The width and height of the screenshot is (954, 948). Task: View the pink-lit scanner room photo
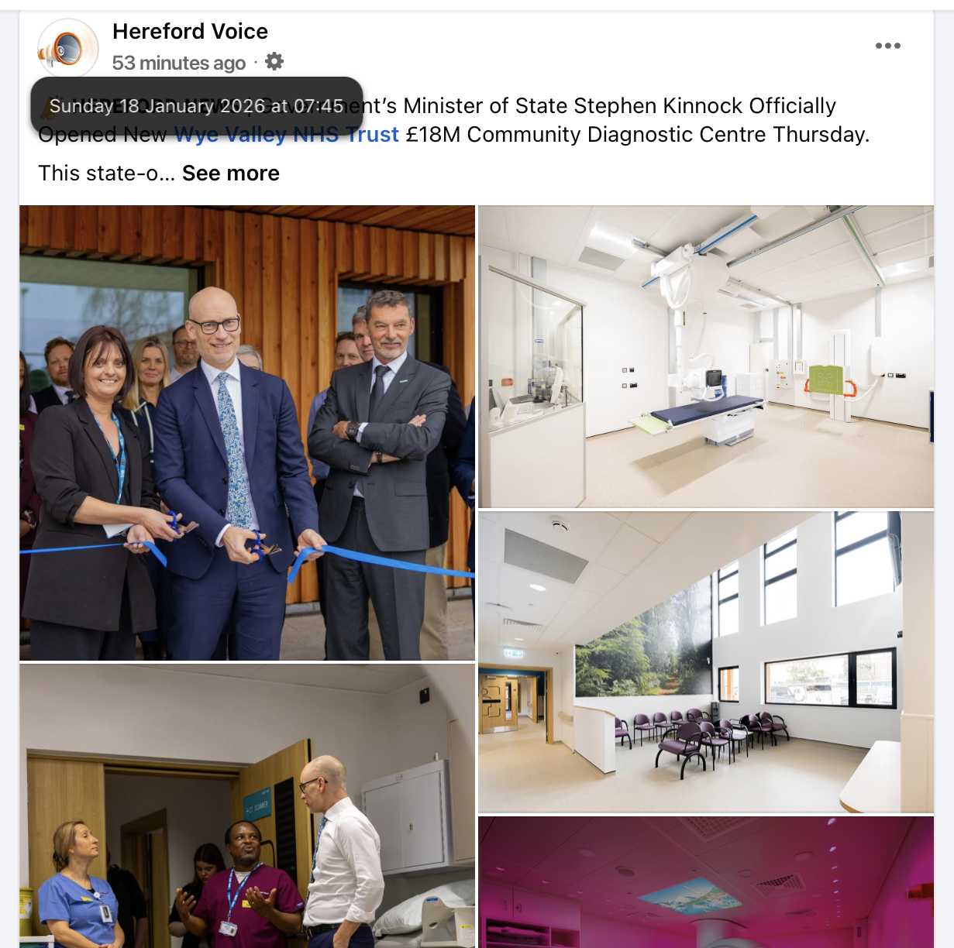tap(706, 881)
